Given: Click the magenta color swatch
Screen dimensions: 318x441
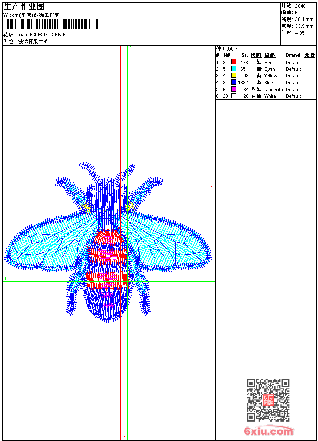Looking at the screenshot, I should click(x=234, y=89).
